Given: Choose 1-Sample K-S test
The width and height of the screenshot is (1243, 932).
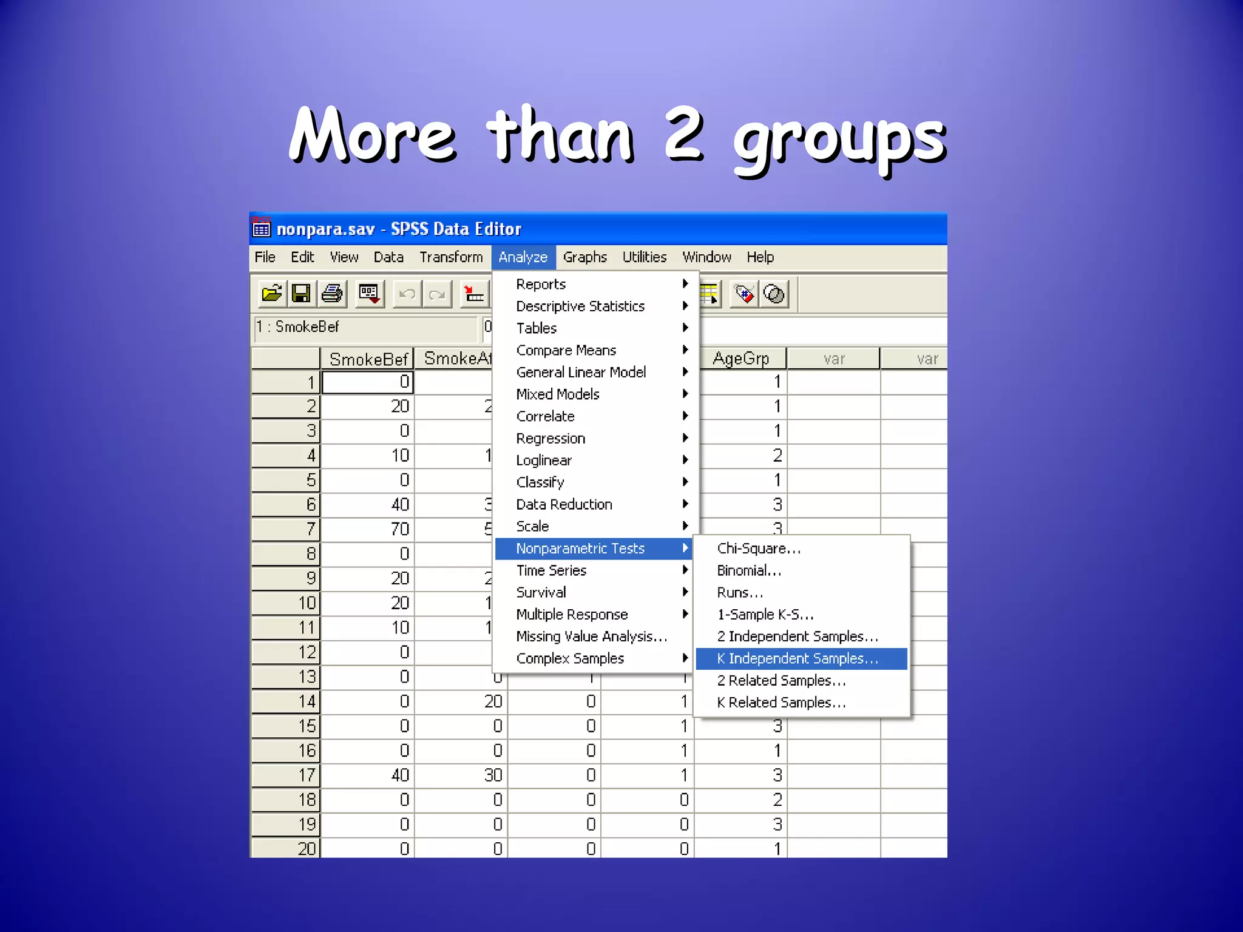Looking at the screenshot, I should pyautogui.click(x=801, y=614).
